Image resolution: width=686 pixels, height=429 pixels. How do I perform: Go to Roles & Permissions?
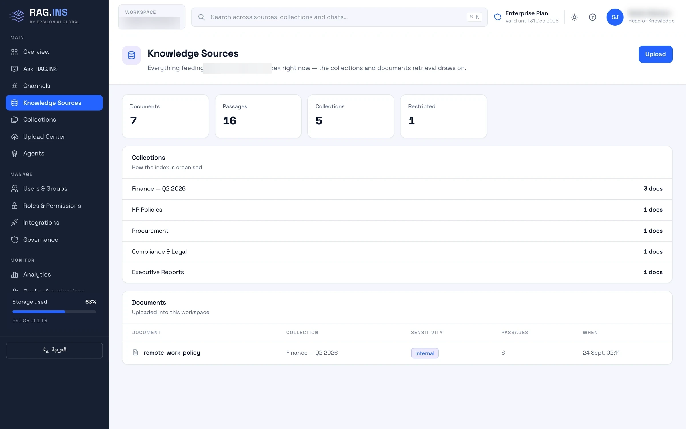tap(54, 206)
